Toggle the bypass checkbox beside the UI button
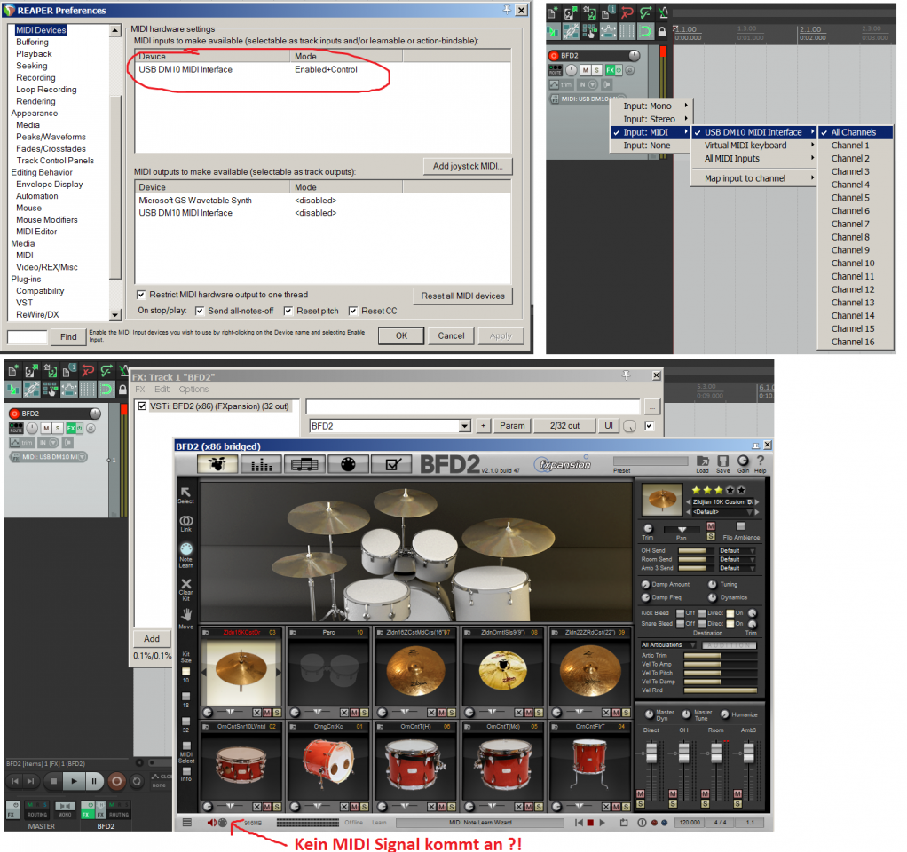Screen dimensions: 907x852 [x=650, y=426]
